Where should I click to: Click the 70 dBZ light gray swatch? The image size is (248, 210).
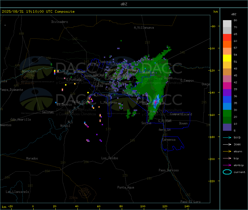coord(227,24)
